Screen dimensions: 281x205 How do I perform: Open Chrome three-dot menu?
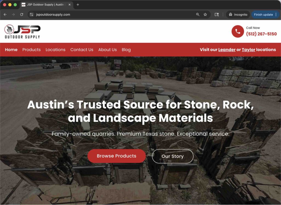(276, 15)
